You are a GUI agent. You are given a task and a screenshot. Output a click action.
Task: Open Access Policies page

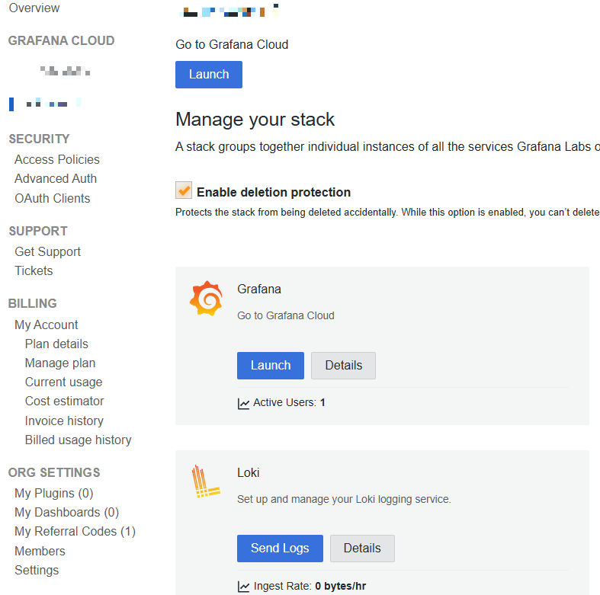[57, 159]
